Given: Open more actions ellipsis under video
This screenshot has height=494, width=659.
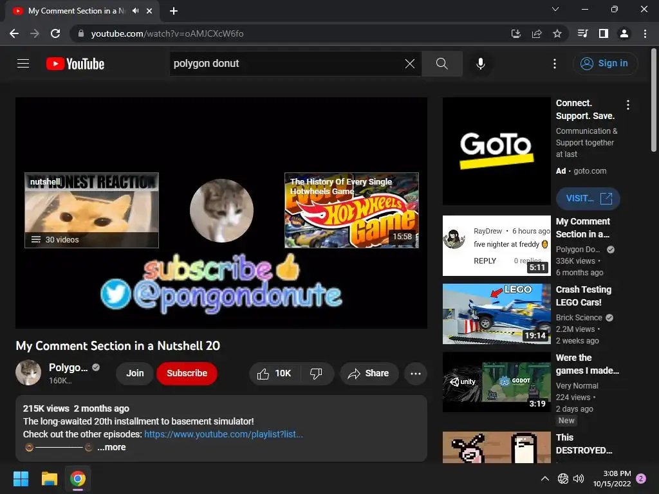Looking at the screenshot, I should [x=416, y=374].
